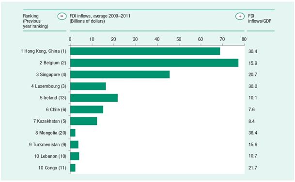Screen dimensions: 295x182
Task: Click the '8 Mongolia (20)' label
Action: coord(51,133)
